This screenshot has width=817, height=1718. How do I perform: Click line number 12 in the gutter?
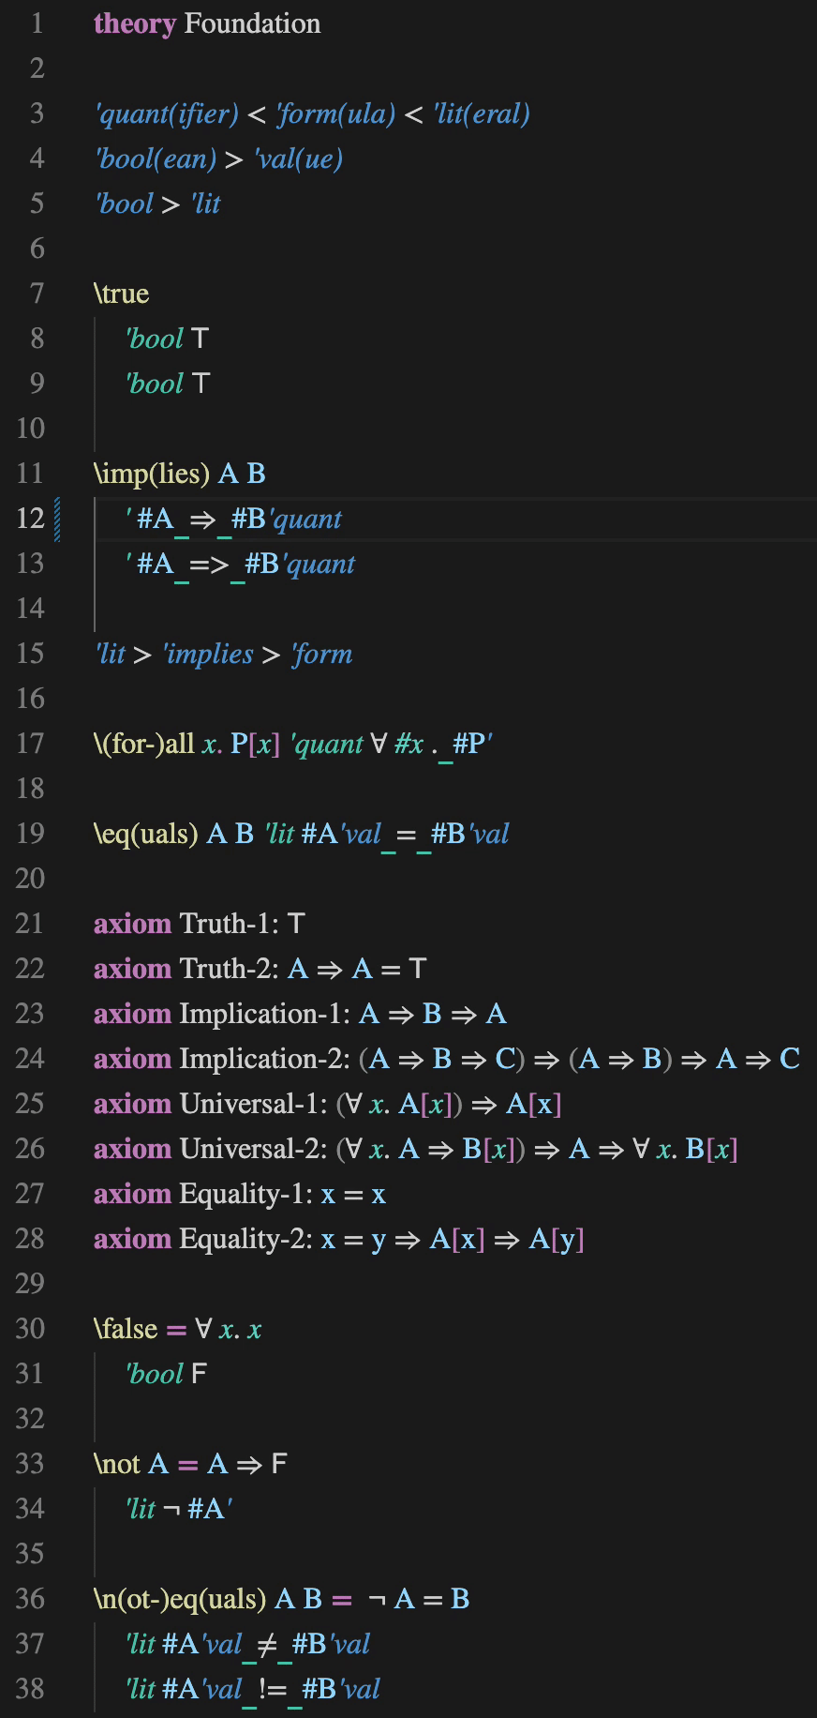click(x=30, y=519)
